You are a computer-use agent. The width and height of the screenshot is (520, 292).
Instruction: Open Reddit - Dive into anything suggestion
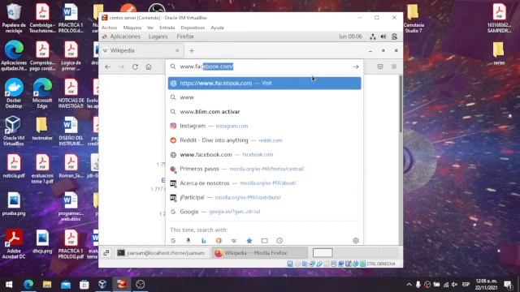pos(264,140)
